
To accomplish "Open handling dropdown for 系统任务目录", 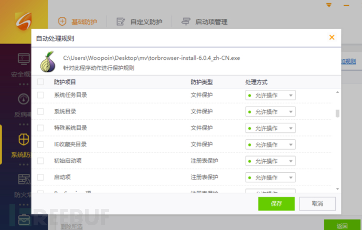I will pyautogui.click(x=270, y=95).
